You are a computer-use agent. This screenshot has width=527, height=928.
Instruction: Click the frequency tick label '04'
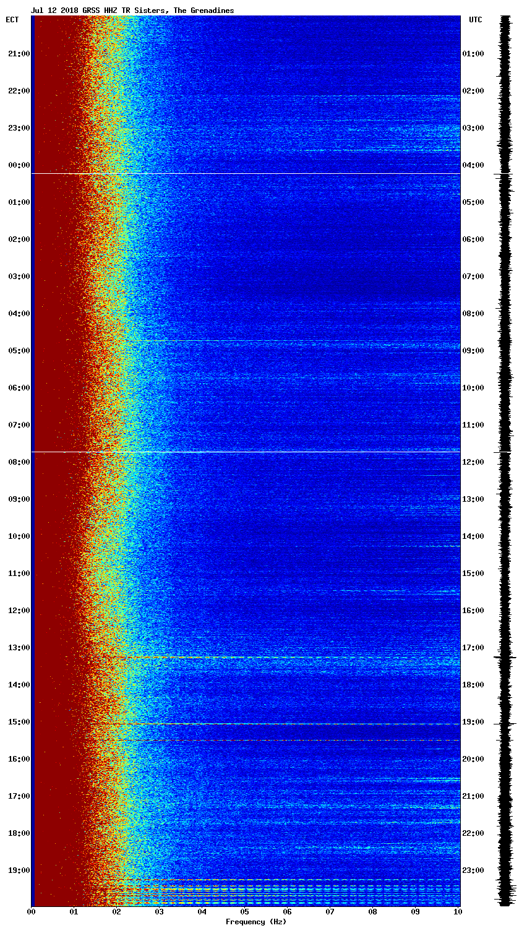point(202,912)
